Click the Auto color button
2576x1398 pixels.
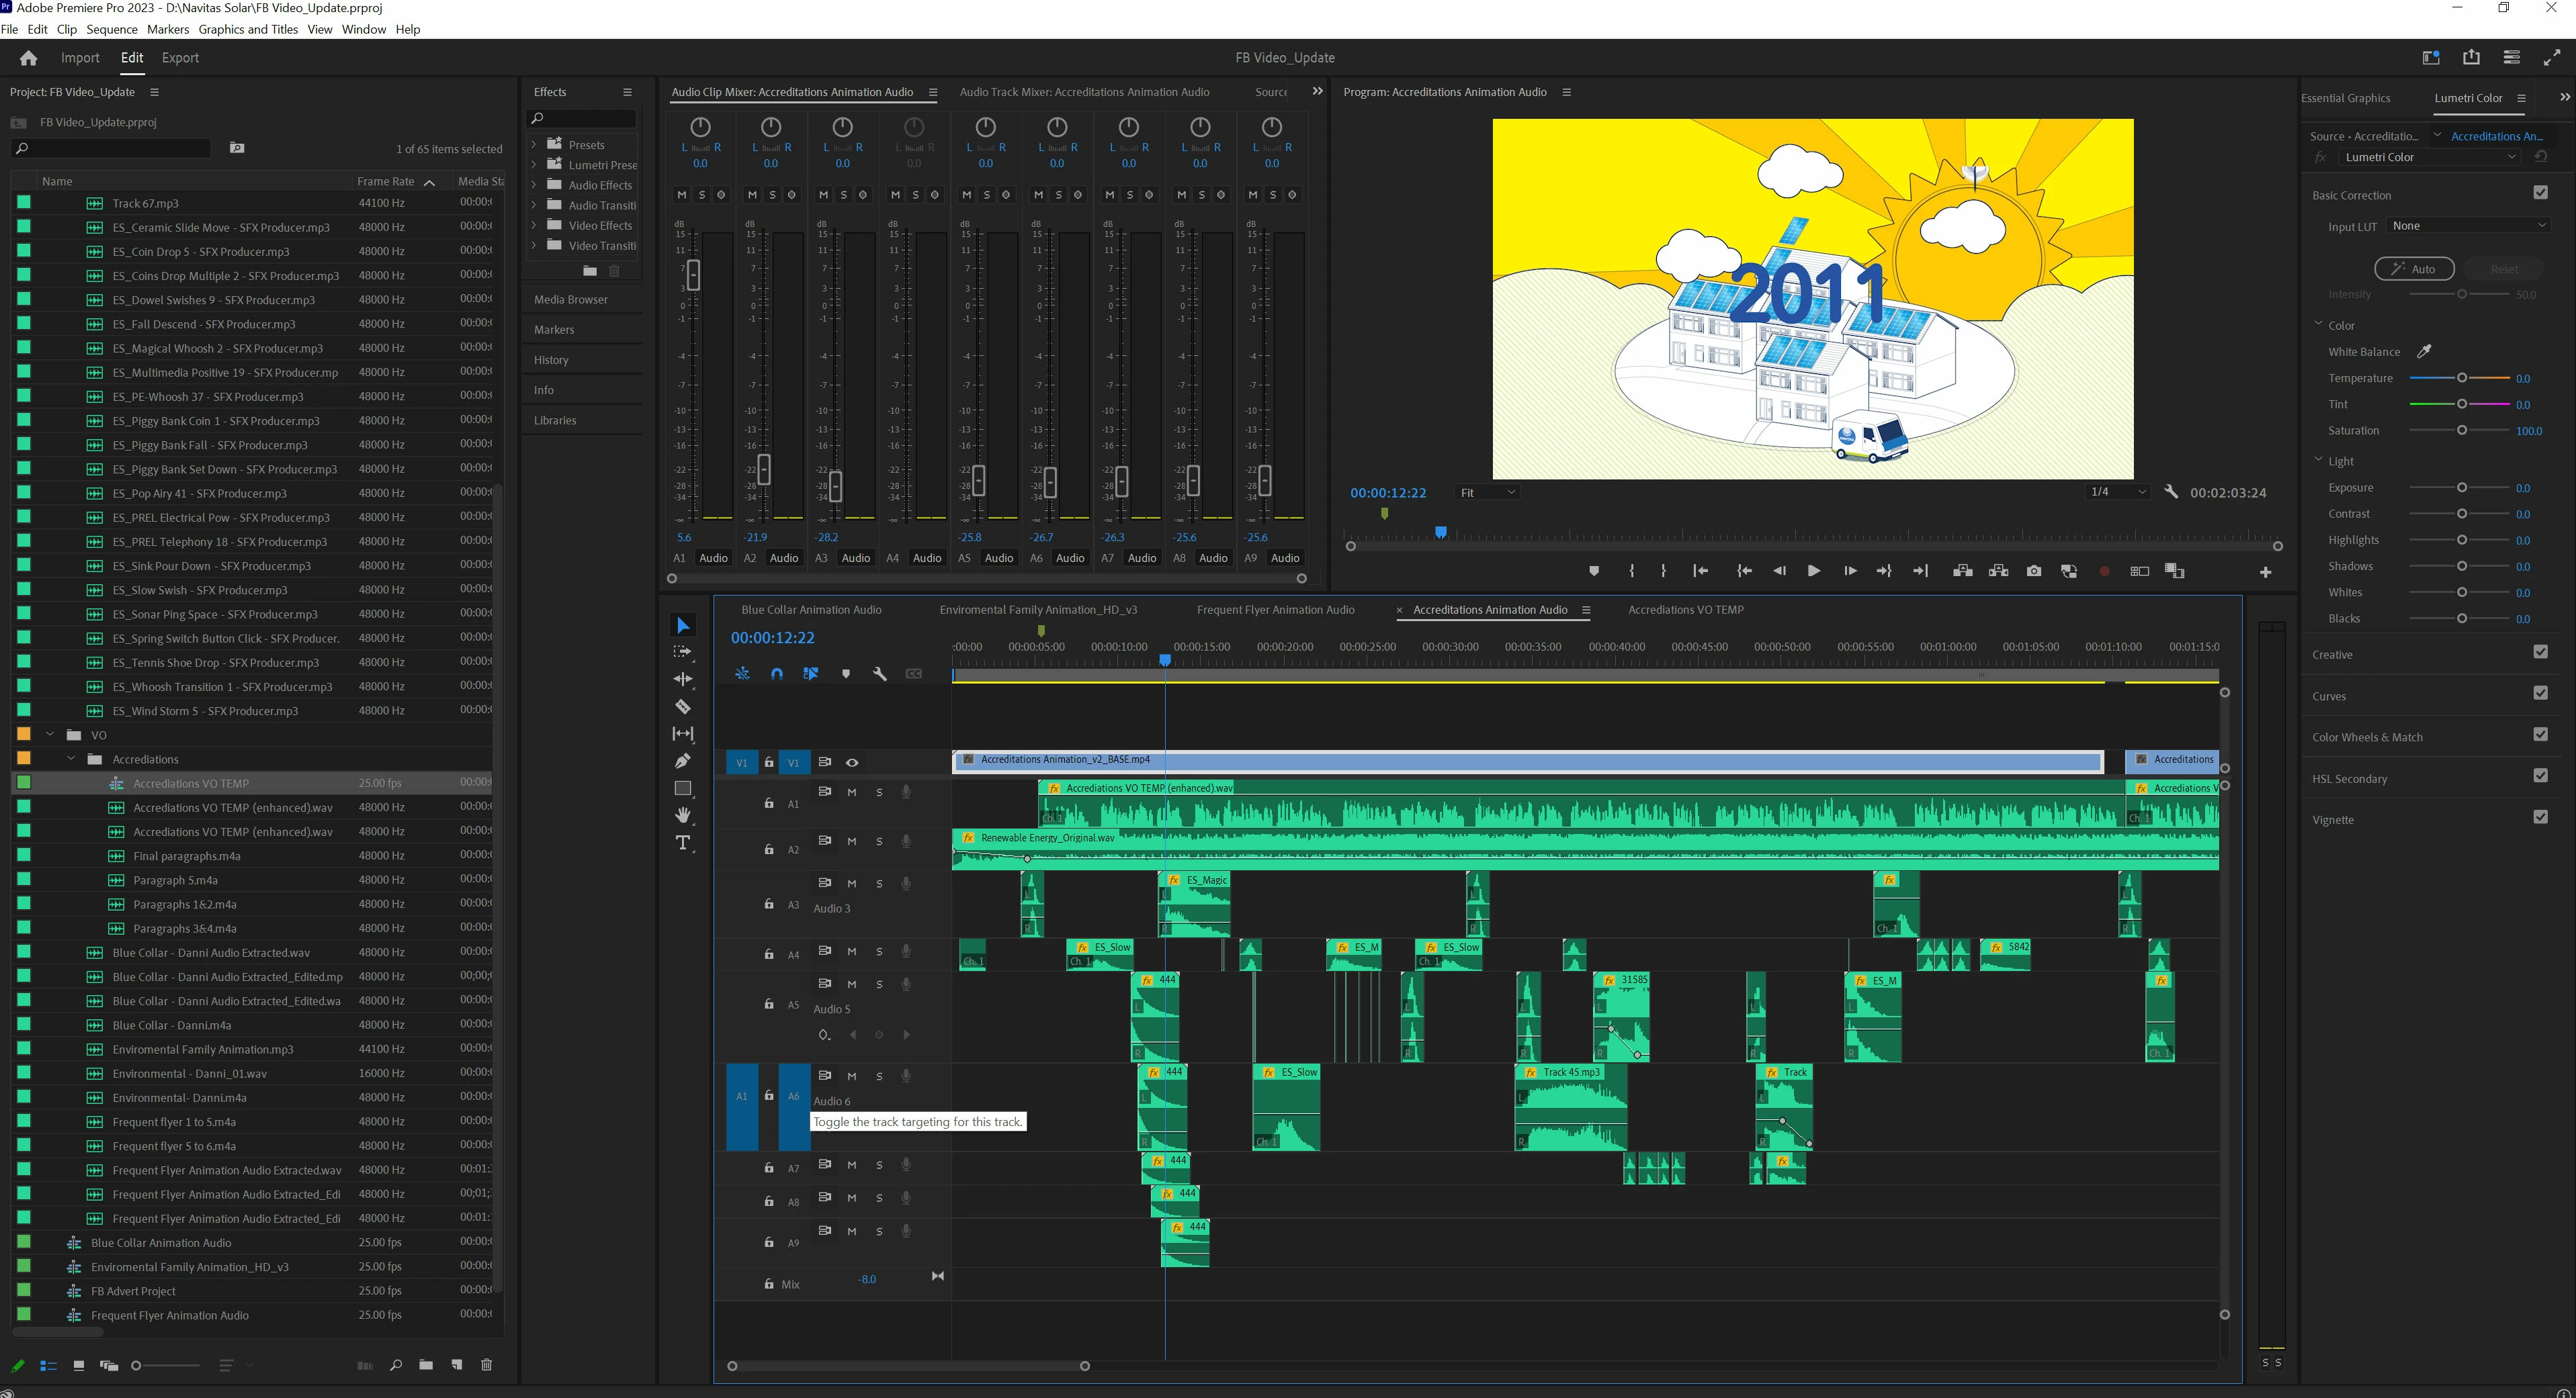(2414, 269)
